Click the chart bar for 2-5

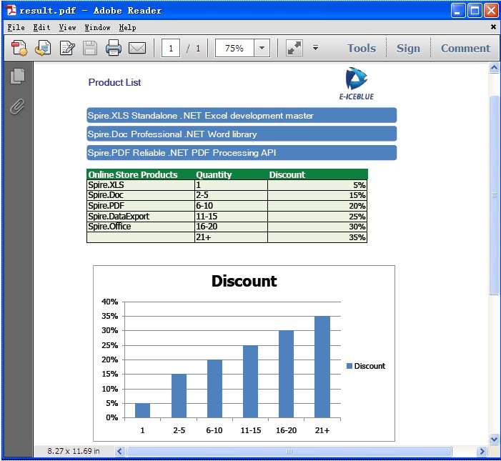point(179,395)
